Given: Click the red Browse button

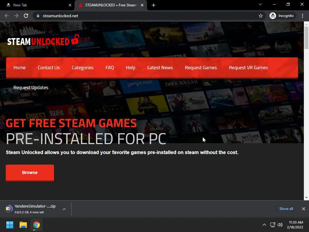Looking at the screenshot, I should pyautogui.click(x=30, y=172).
